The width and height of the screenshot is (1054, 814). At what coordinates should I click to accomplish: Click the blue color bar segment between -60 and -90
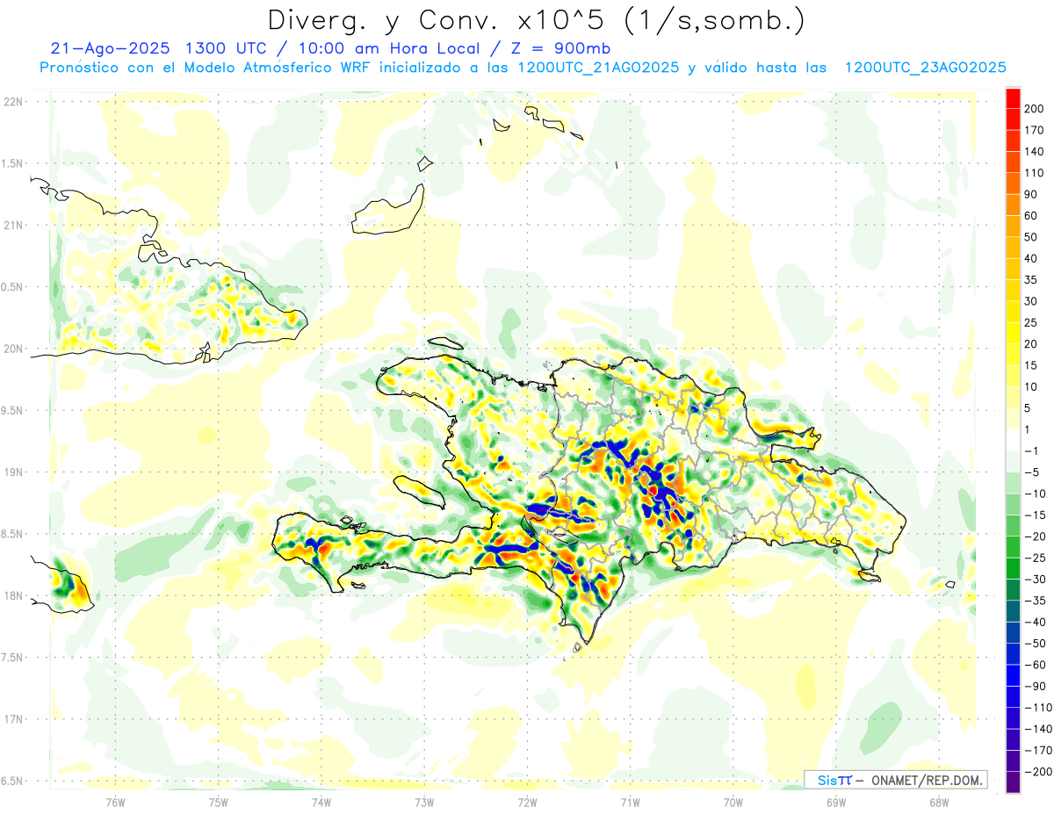[x=1013, y=675]
